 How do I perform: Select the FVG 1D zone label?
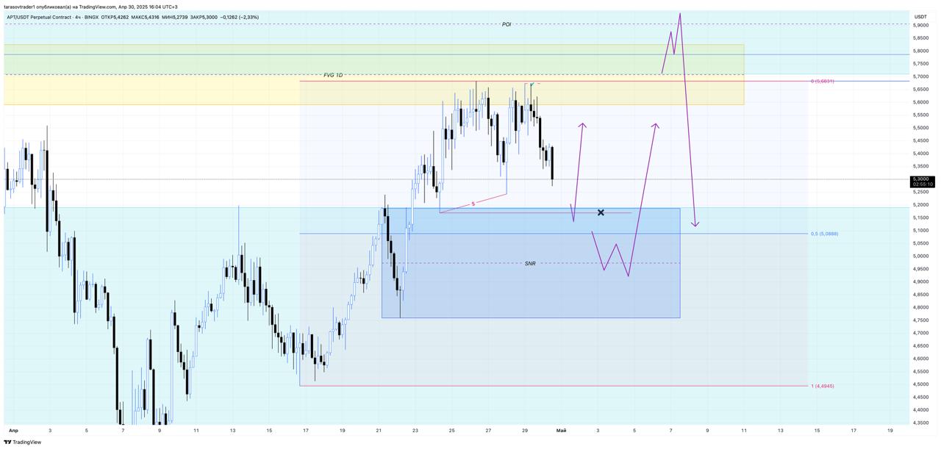click(333, 75)
